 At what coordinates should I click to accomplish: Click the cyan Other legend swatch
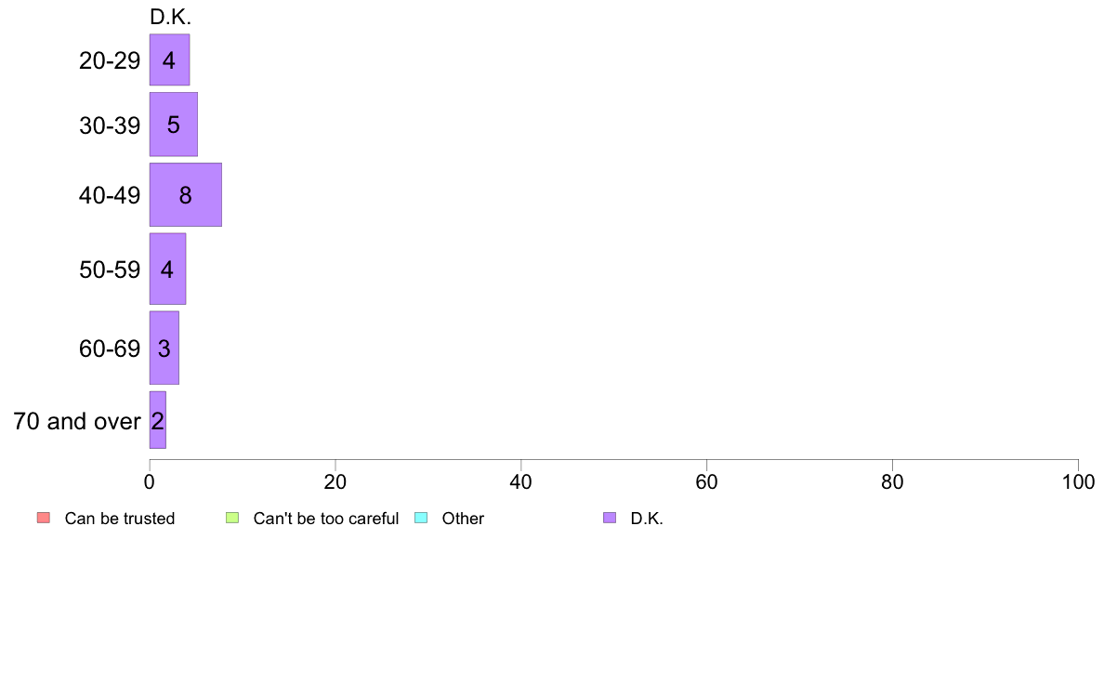(421, 518)
